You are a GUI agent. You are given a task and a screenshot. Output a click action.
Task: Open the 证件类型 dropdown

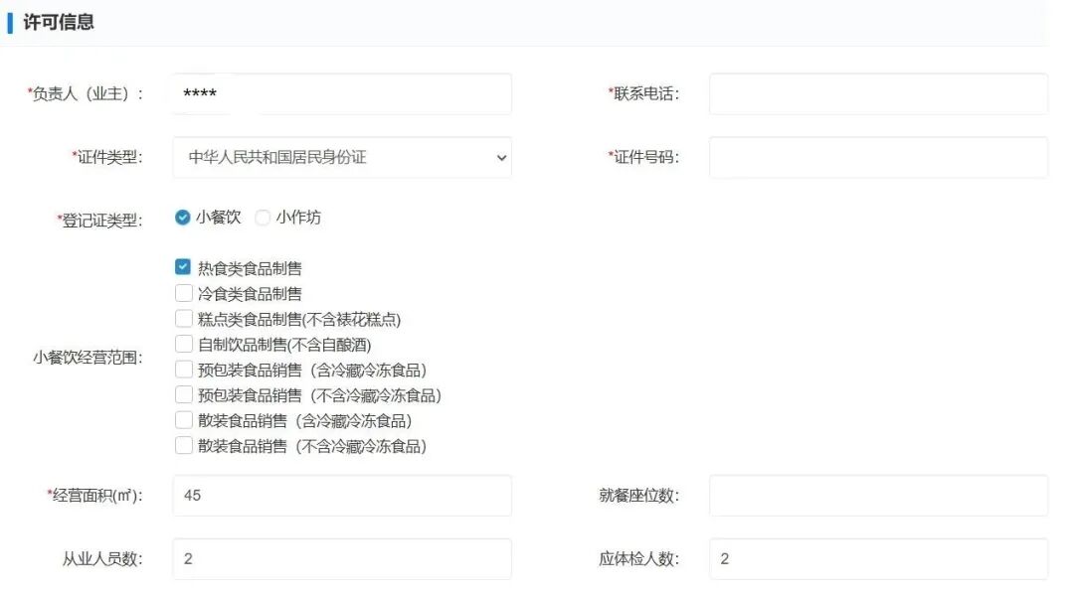341,158
